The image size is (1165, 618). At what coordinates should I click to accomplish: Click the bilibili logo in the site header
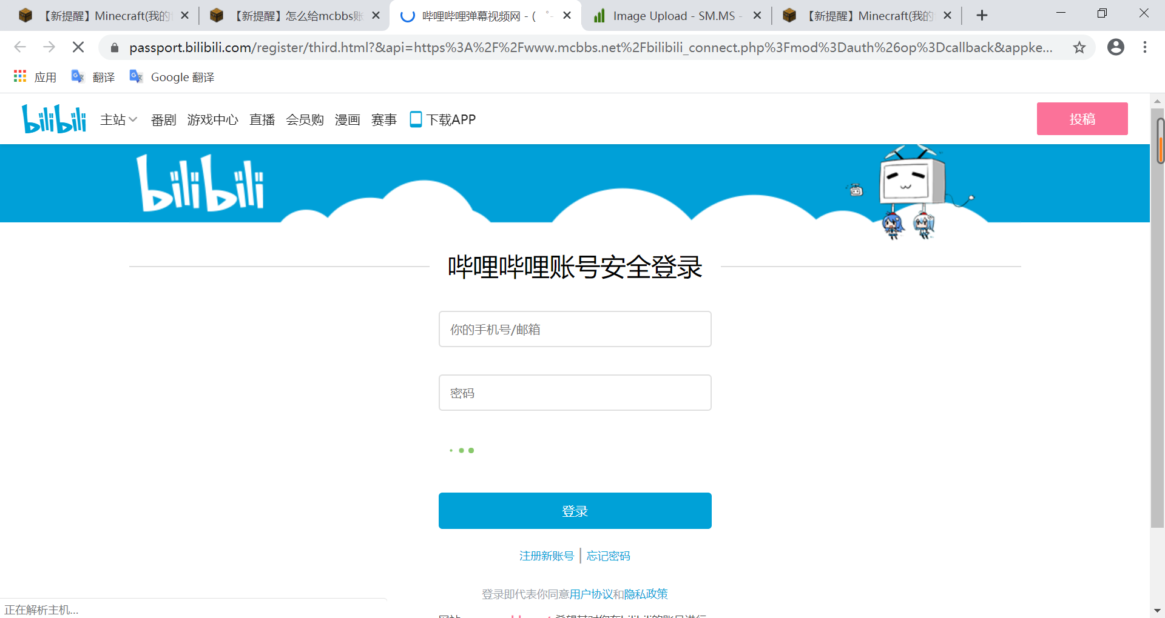54,119
